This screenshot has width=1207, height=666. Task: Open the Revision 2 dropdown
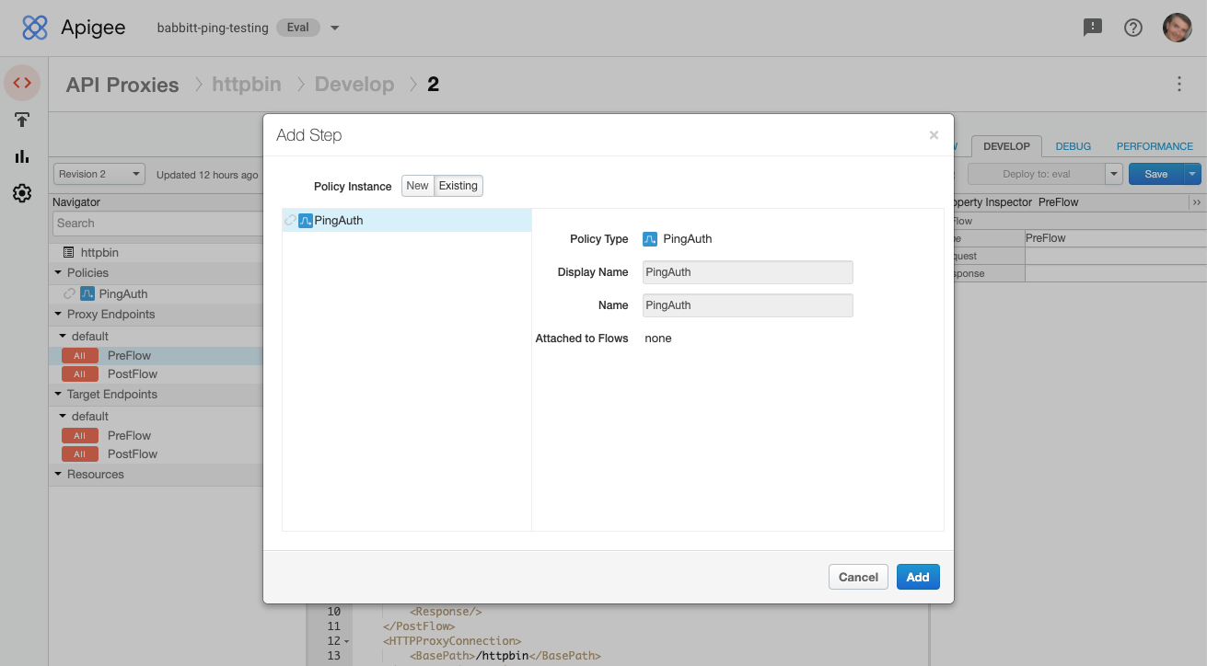click(99, 173)
